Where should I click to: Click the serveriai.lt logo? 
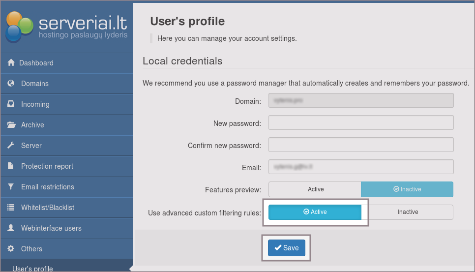(x=66, y=27)
